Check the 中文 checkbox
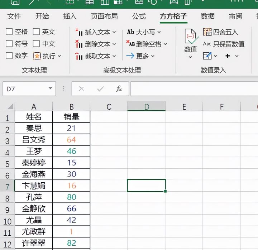258x250 pixels. 36,44
